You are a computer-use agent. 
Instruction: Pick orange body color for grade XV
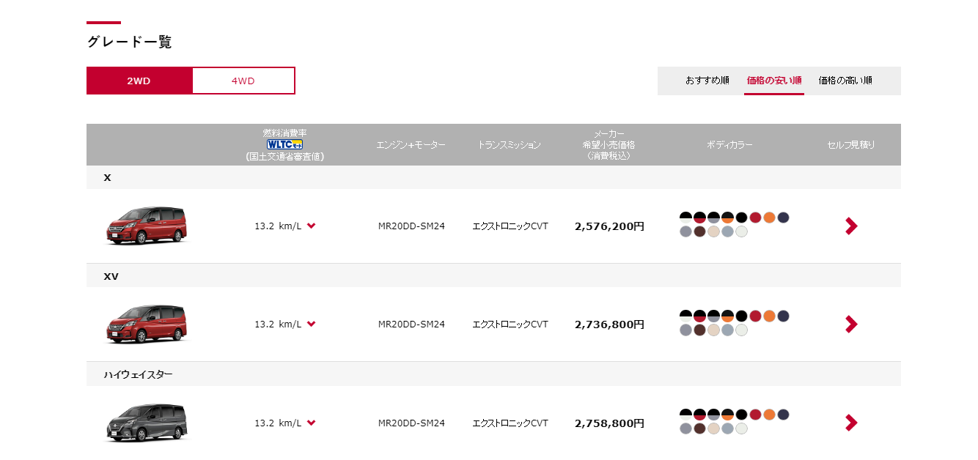tap(769, 316)
